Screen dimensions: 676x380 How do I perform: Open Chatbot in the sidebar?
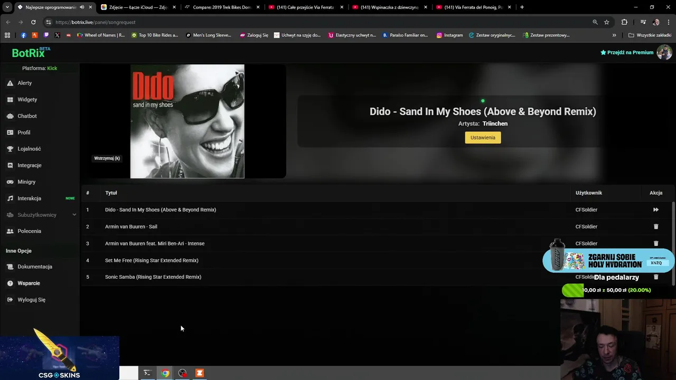[x=27, y=116]
